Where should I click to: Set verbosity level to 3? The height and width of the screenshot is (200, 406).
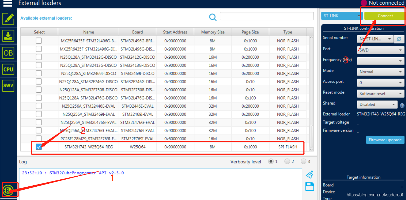pyautogui.click(x=303, y=161)
